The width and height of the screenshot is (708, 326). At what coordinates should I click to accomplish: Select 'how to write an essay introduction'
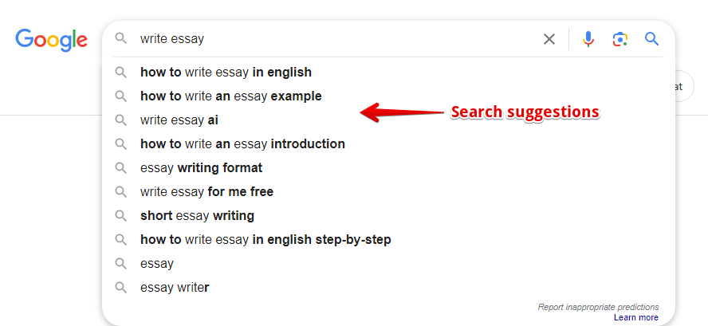tap(242, 144)
